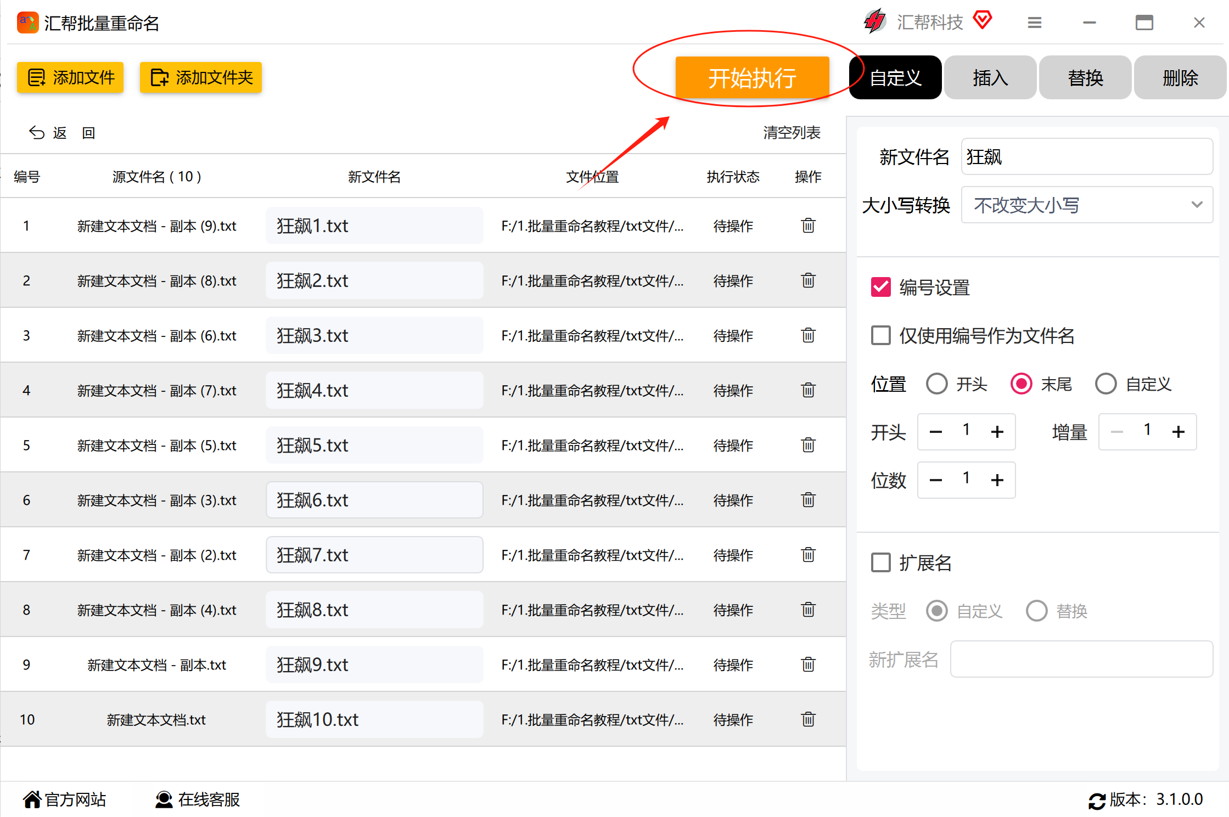
Task: Open 在线客服 support icon
Action: (164, 799)
